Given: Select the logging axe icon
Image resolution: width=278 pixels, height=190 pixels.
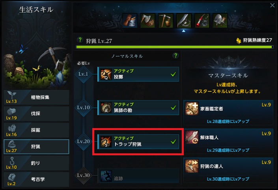Looking at the screenshot, I should click(x=148, y=20).
